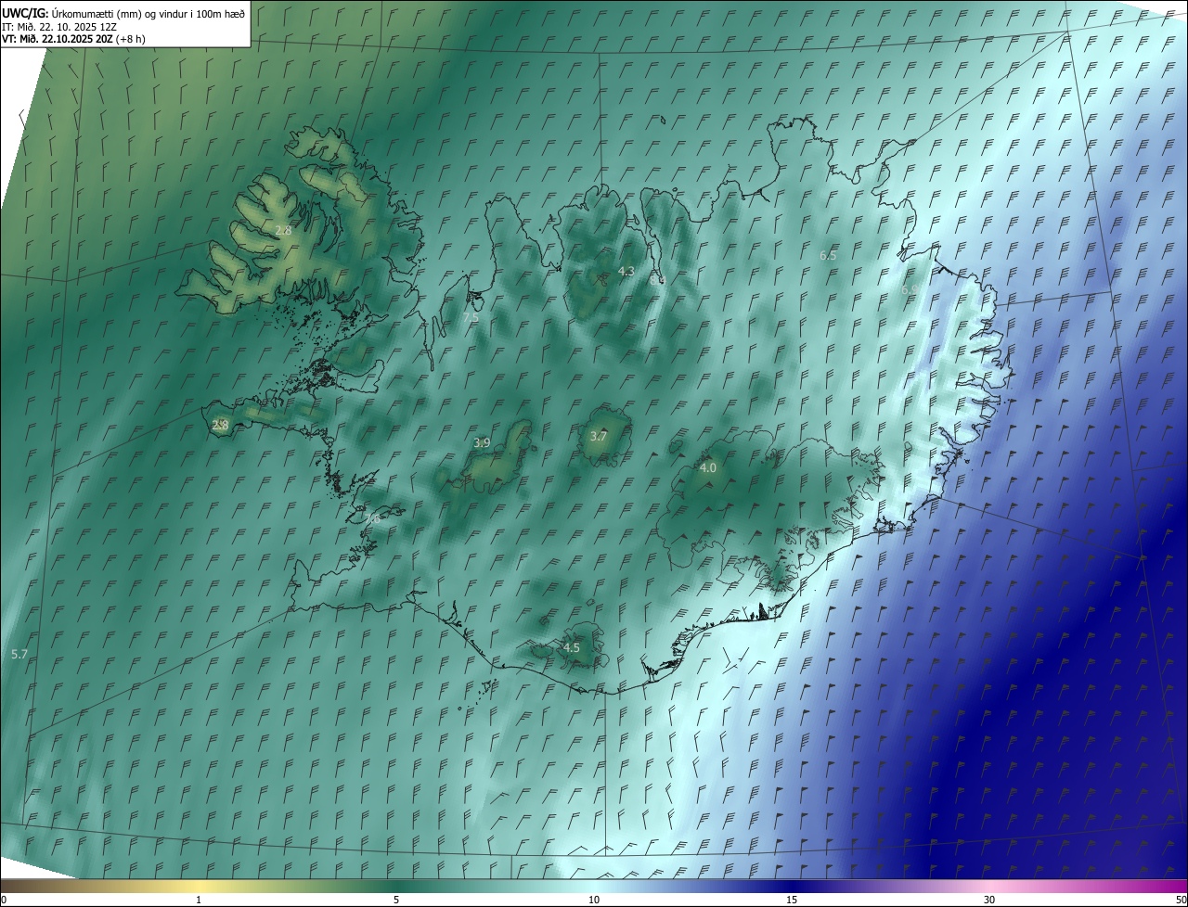Image resolution: width=1188 pixels, height=907 pixels.
Task: Click the 6.9 value label near the northeast coast
Action: 910,290
